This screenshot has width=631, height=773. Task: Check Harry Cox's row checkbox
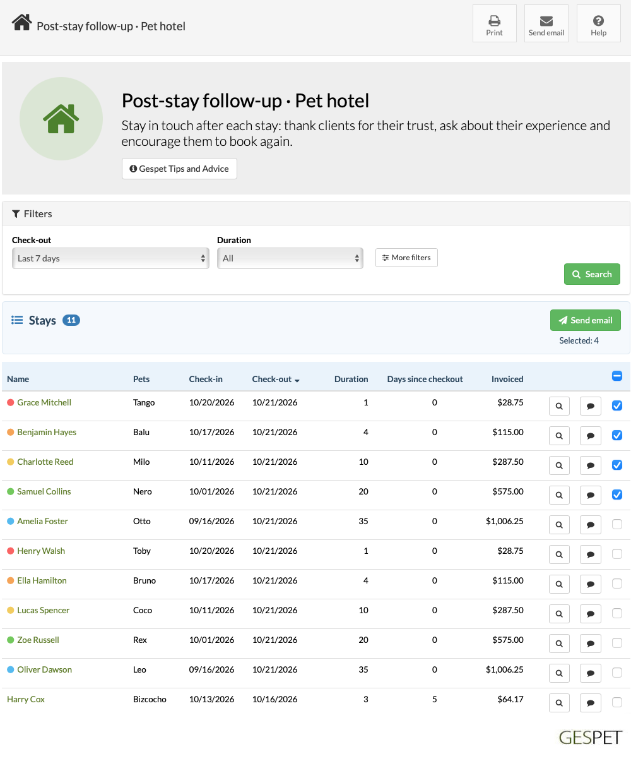(617, 702)
